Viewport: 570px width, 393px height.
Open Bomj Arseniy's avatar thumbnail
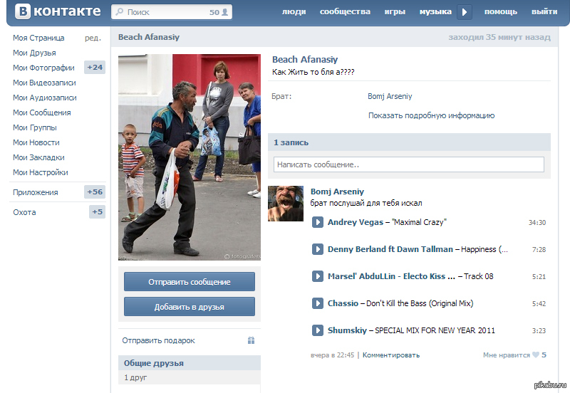pyautogui.click(x=286, y=204)
